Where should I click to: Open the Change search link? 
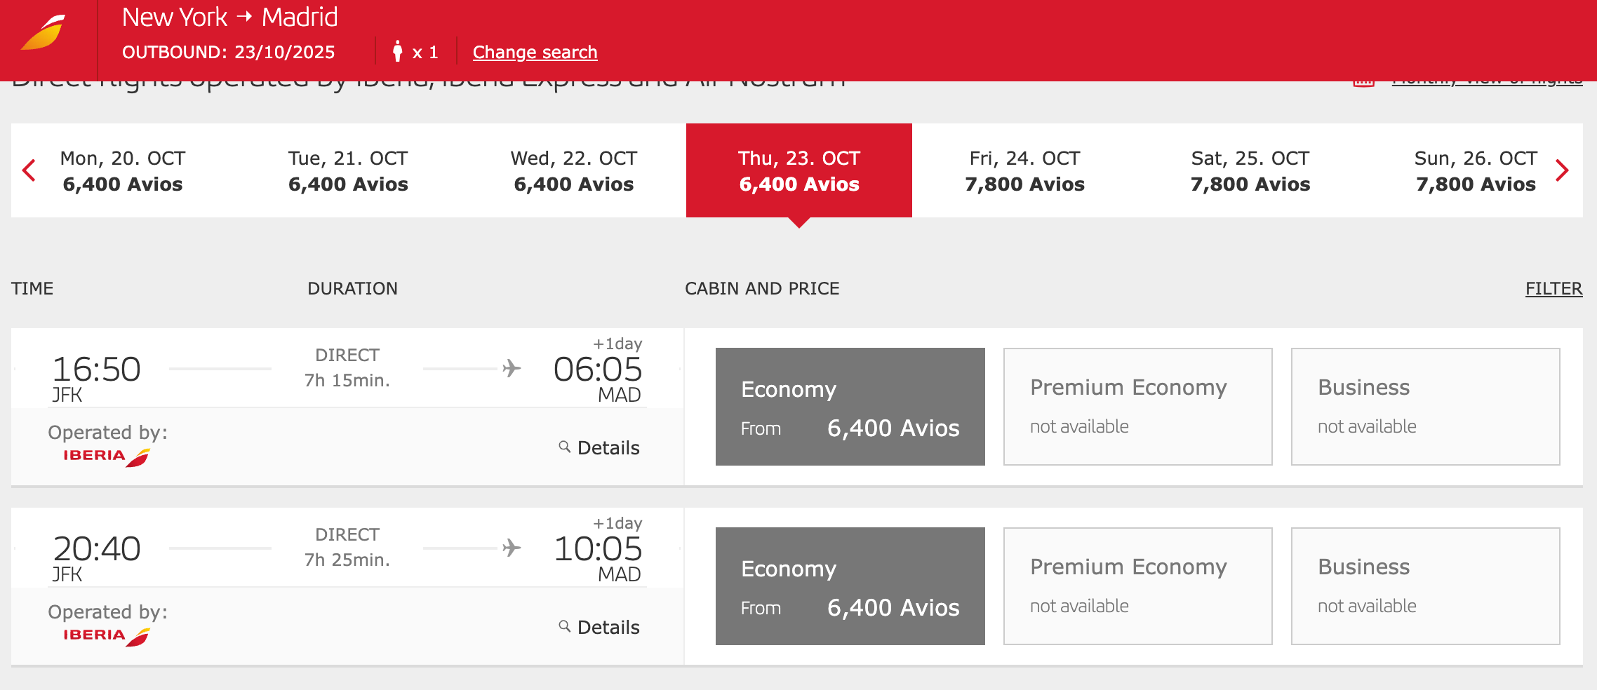click(x=535, y=52)
